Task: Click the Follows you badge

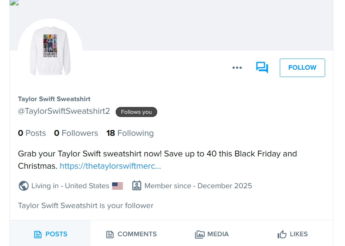Action: pyautogui.click(x=136, y=112)
